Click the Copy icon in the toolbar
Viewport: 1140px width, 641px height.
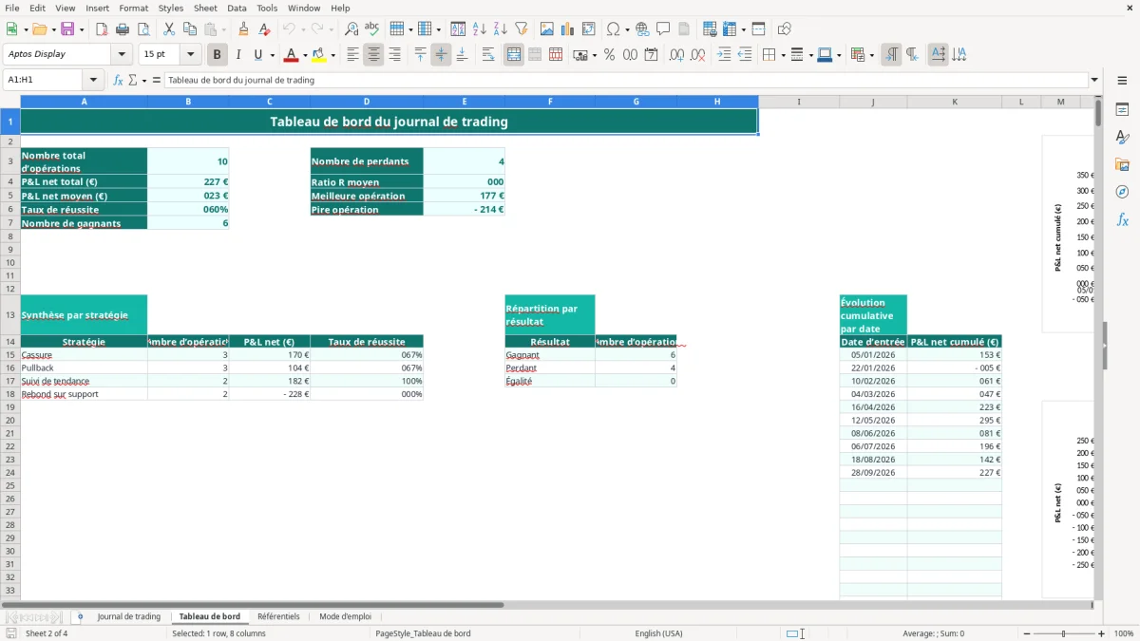tap(190, 29)
